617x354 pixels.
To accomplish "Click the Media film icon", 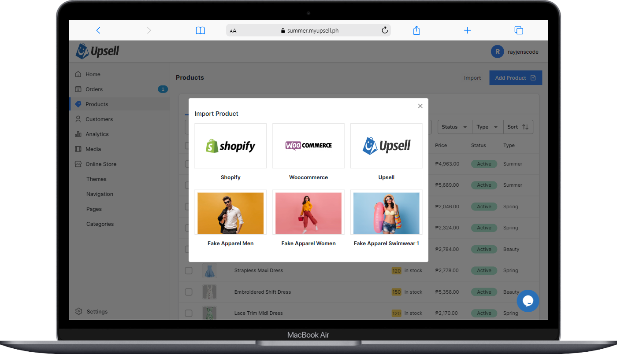I will coord(78,149).
